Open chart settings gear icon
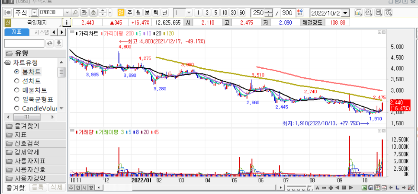 pos(368,12)
